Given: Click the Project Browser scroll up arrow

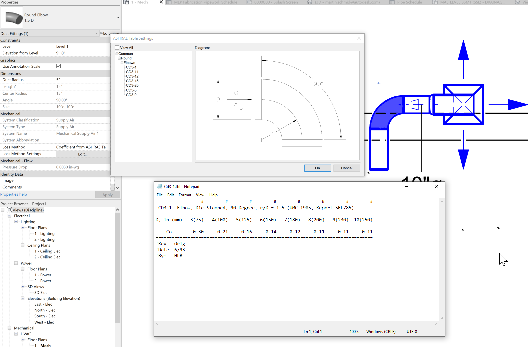Looking at the screenshot, I should (117, 210).
